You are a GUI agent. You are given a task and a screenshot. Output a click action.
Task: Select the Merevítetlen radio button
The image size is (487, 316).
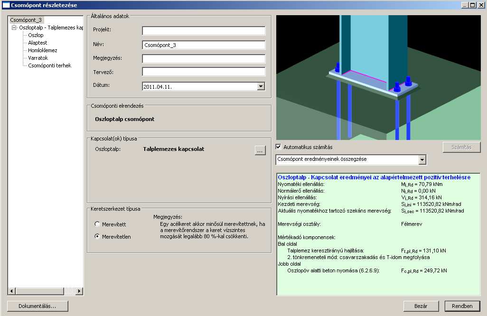tap(97, 236)
